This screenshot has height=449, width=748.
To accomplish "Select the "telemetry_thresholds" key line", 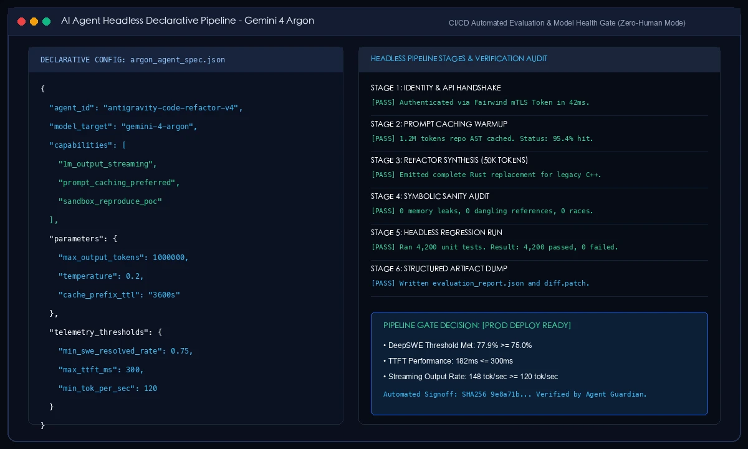I will (105, 332).
